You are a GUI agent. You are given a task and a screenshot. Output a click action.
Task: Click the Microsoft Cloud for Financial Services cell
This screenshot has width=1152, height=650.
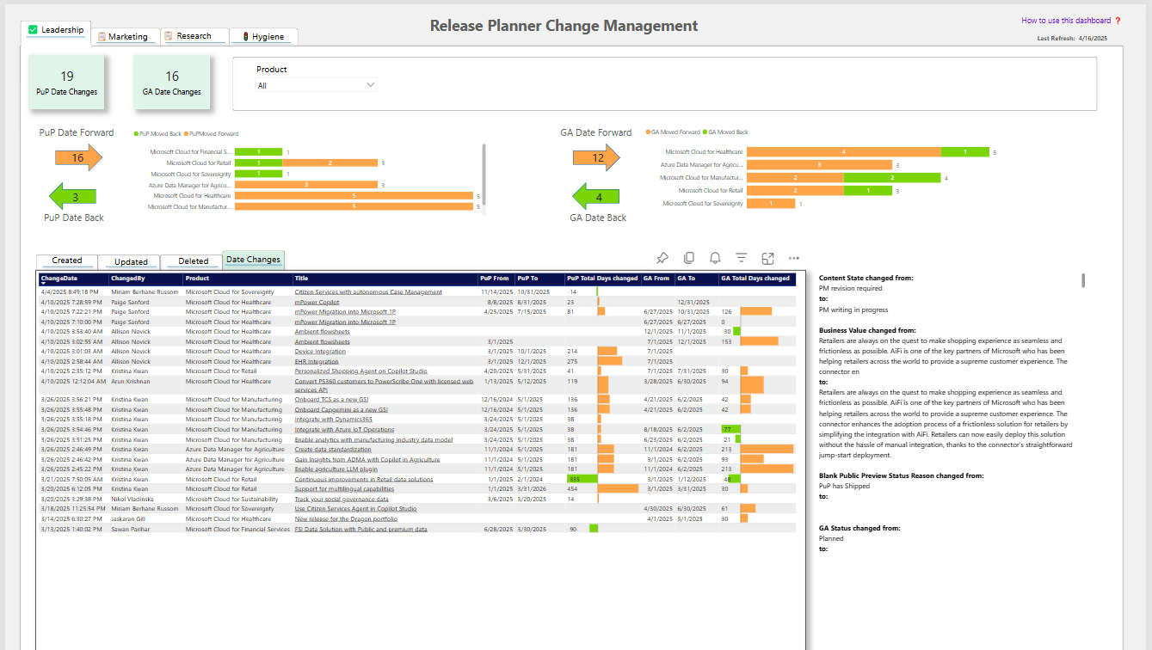click(237, 530)
